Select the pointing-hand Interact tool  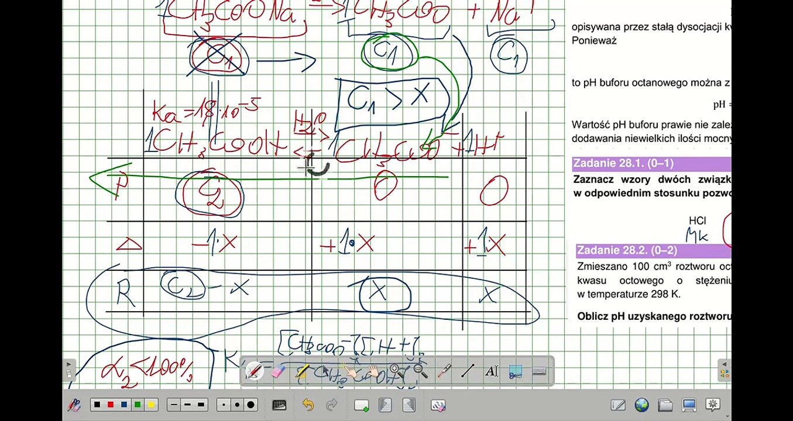pos(349,371)
